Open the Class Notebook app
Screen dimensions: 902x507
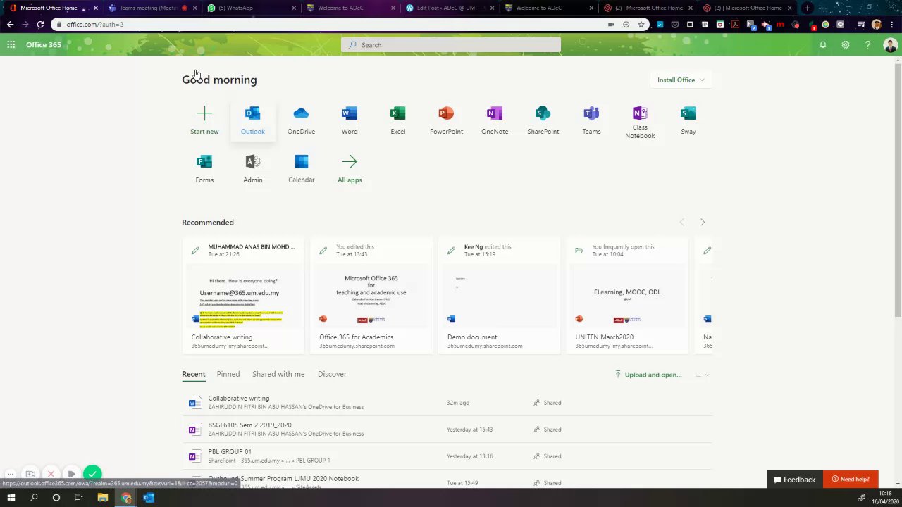click(640, 123)
